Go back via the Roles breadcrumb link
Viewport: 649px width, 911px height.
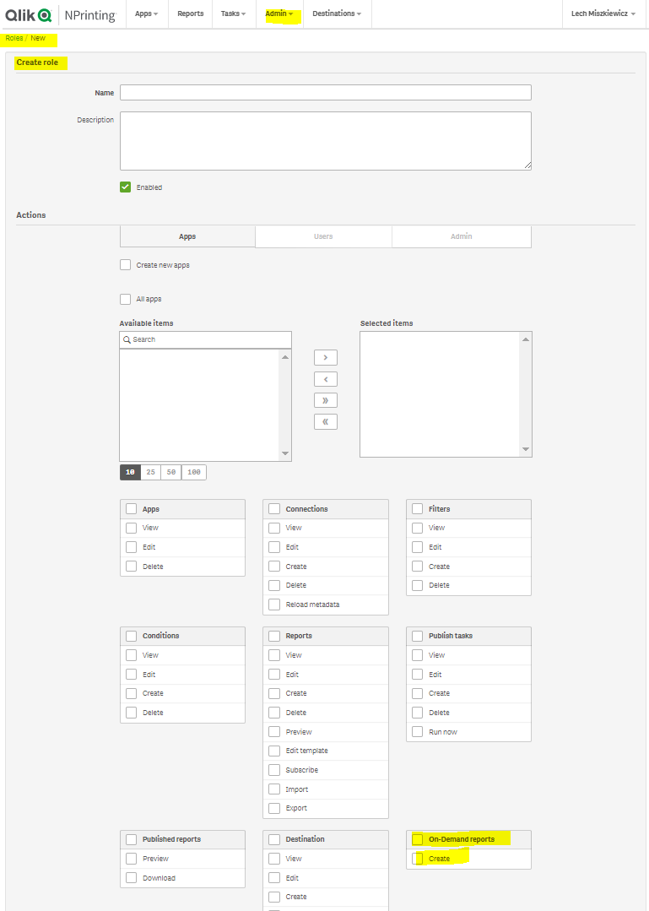14,37
